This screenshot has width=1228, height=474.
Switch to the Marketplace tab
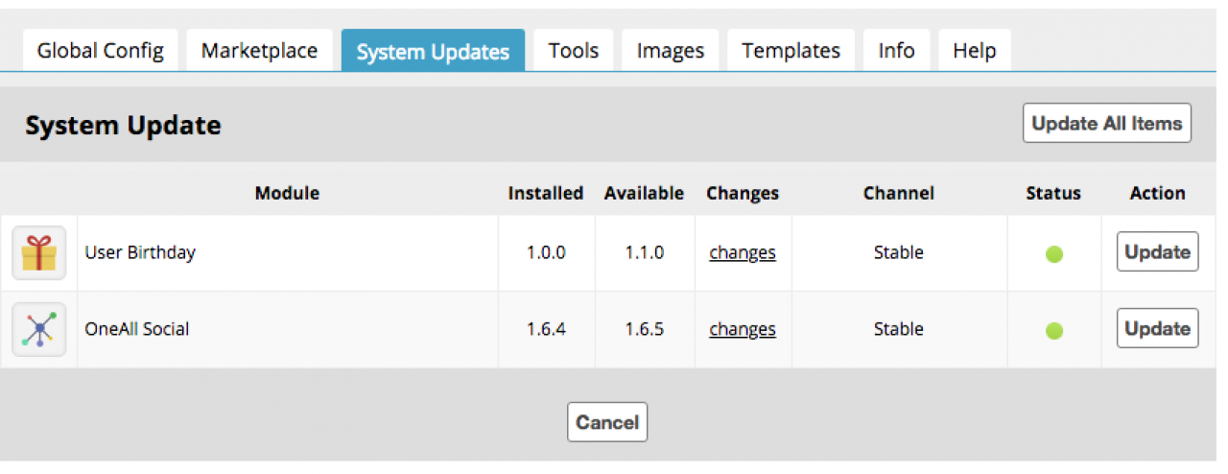tap(259, 51)
